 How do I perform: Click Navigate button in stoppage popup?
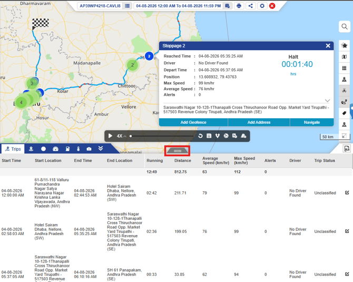pyautogui.click(x=312, y=122)
